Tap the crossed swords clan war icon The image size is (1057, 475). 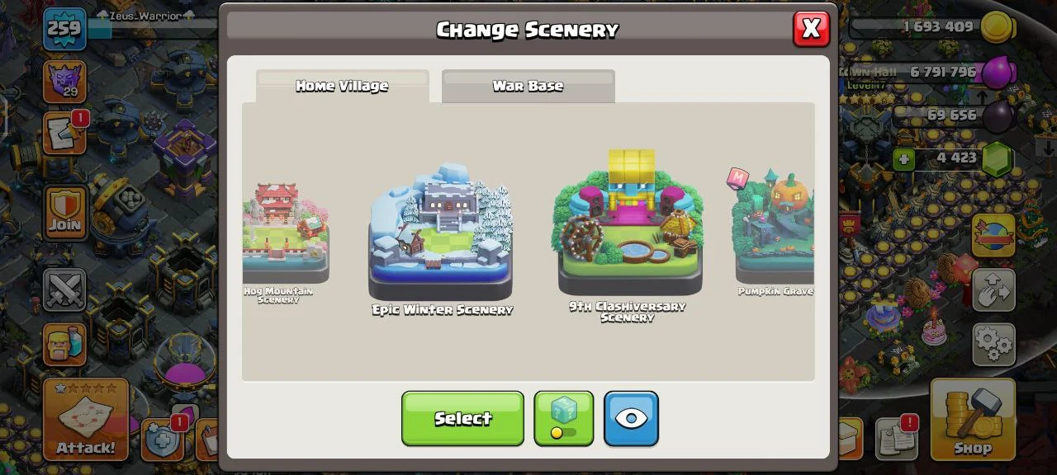point(64,291)
